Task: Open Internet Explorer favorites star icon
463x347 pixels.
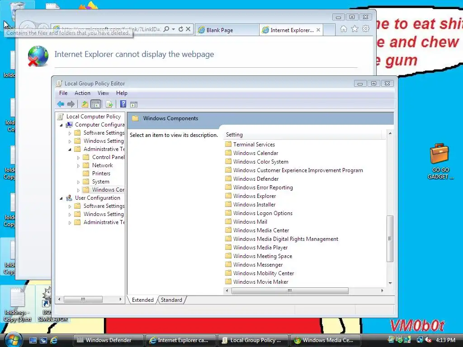Action: (x=354, y=29)
